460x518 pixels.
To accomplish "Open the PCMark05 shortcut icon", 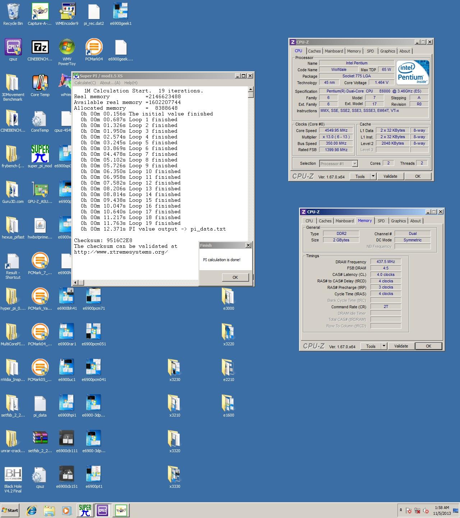I will click(40, 371).
